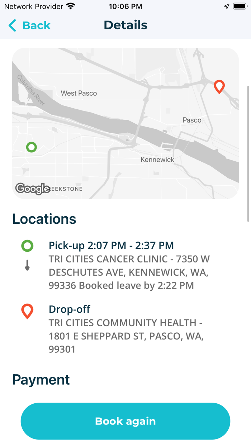Open the Details title header

126,25
